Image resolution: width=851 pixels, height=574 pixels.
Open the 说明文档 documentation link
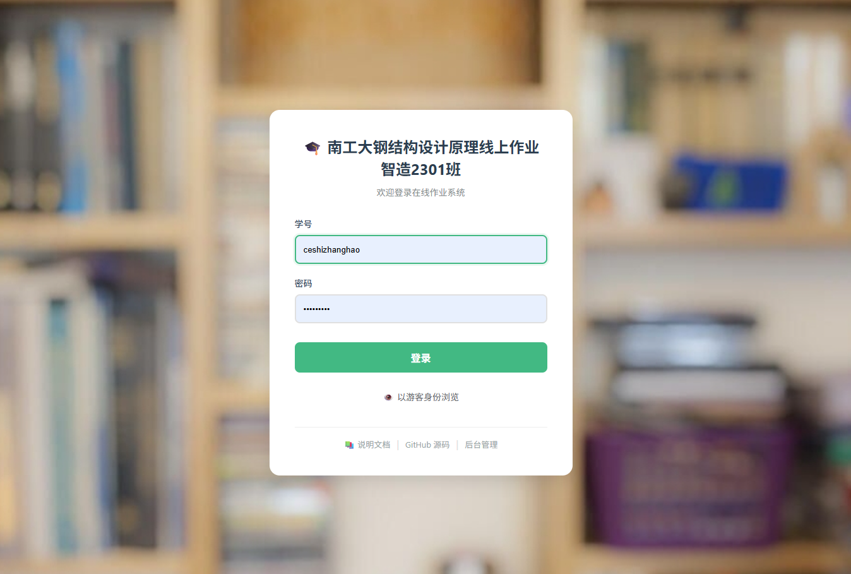(x=374, y=445)
